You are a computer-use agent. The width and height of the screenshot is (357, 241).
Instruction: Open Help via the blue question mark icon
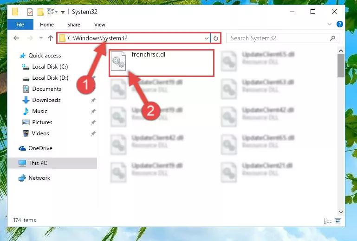click(339, 24)
